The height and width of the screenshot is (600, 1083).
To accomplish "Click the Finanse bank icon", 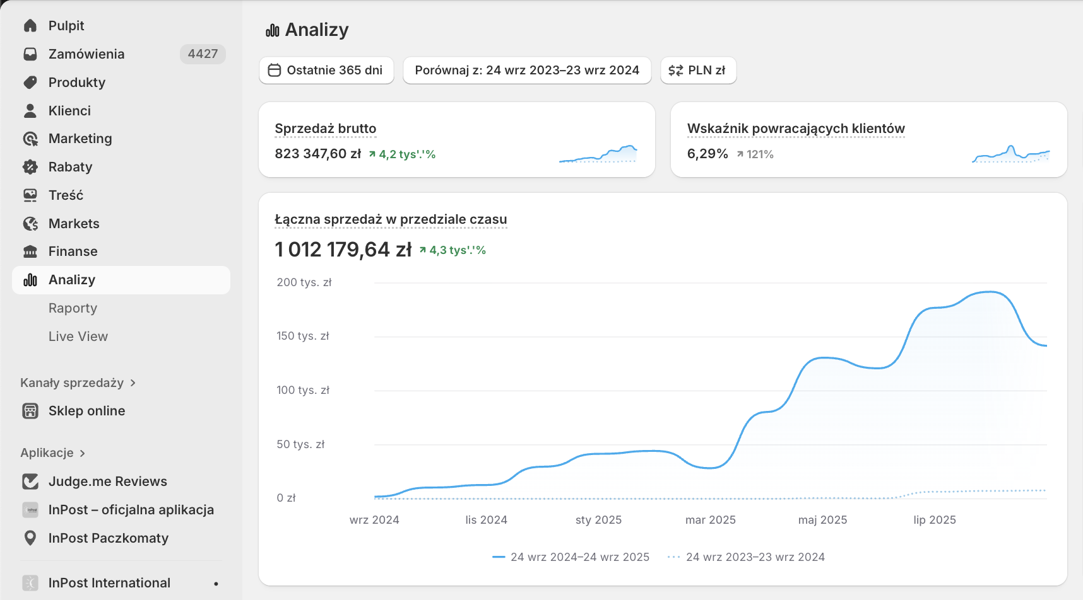I will tap(30, 251).
